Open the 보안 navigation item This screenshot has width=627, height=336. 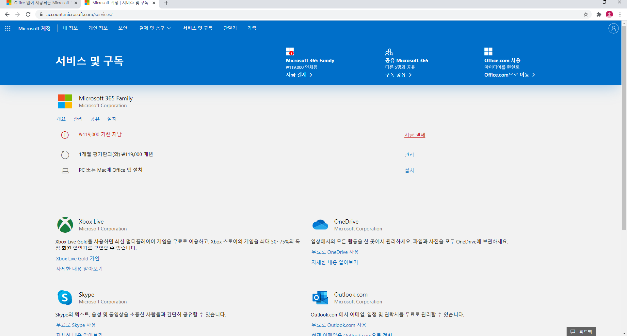123,28
